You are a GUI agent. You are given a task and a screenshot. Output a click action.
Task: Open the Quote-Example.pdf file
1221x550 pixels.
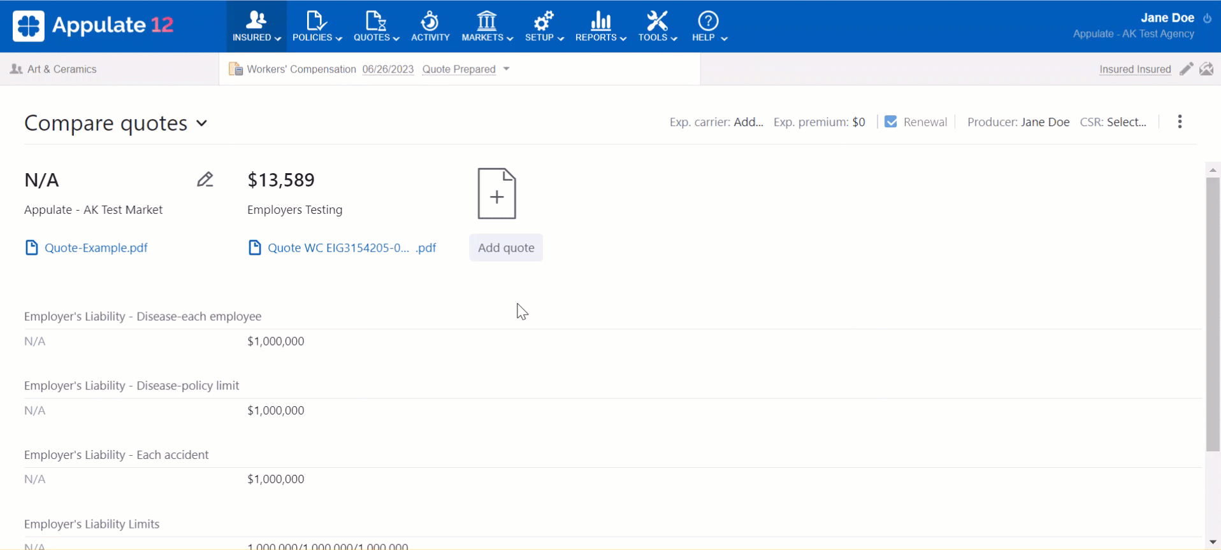pyautogui.click(x=96, y=248)
